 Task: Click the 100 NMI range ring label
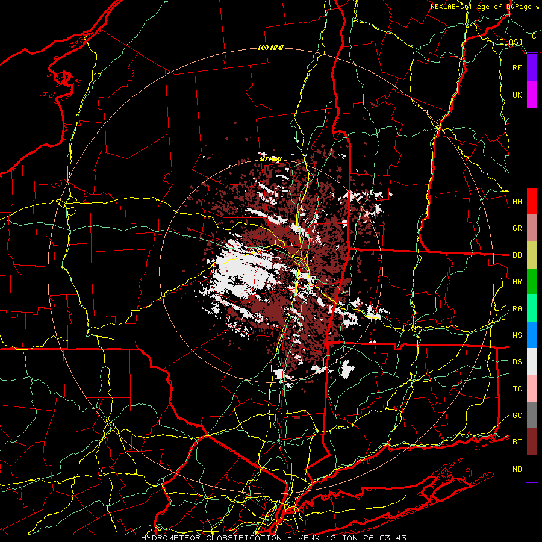(x=270, y=48)
